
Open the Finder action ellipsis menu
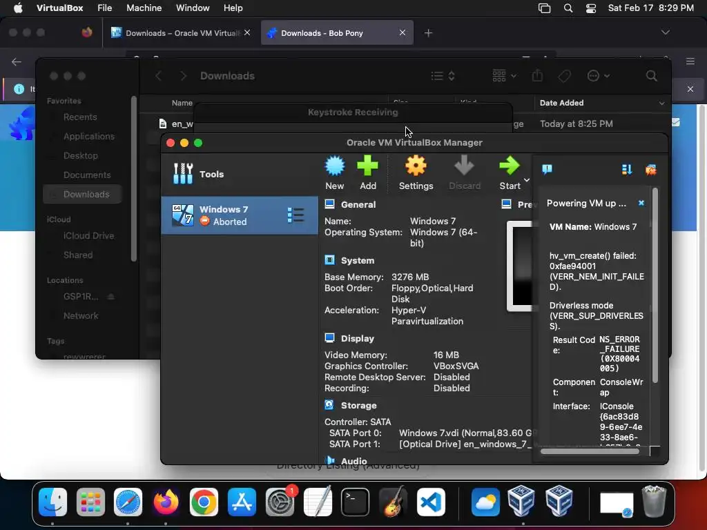(x=599, y=76)
